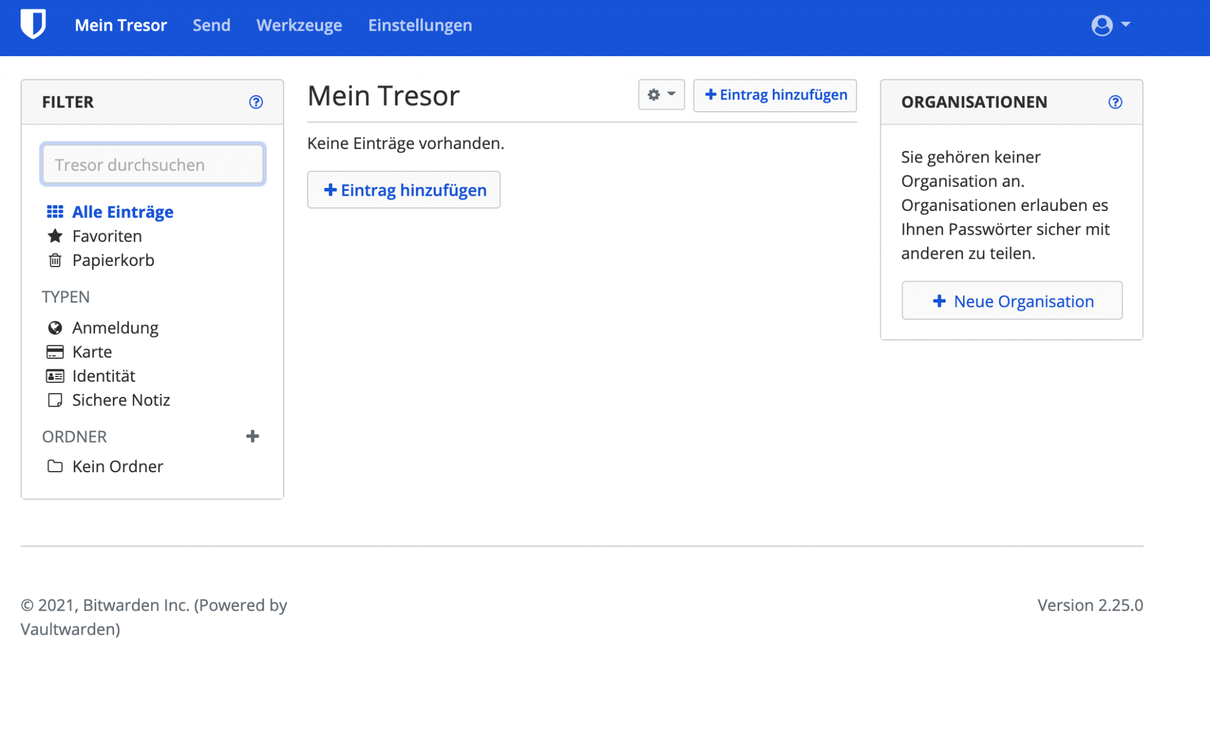Select the Alle Einträge filter
Viewport: 1210px width, 737px height.
122,212
